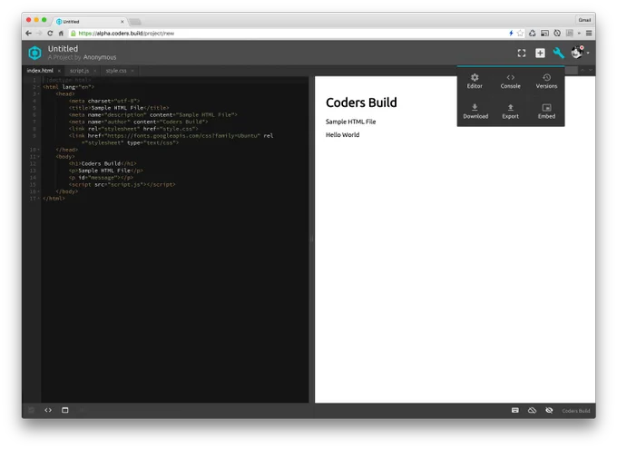This screenshot has height=449, width=617.
Task: Click the Coders Build label in bottom bar
Action: pos(575,411)
